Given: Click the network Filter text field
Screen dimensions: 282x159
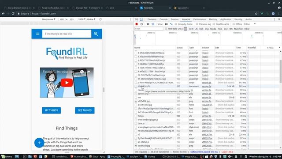Looking at the screenshot, I should 149,29.
